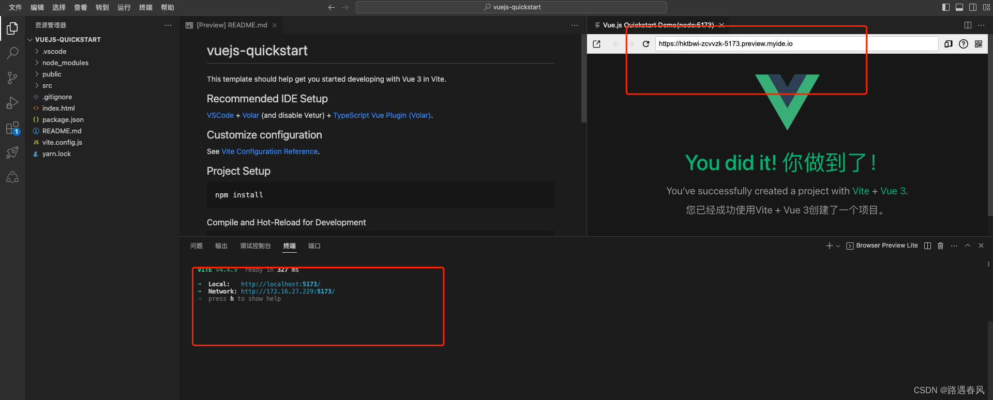Image resolution: width=993 pixels, height=400 pixels.
Task: Open Explorer panel more actions menu
Action: coord(168,25)
